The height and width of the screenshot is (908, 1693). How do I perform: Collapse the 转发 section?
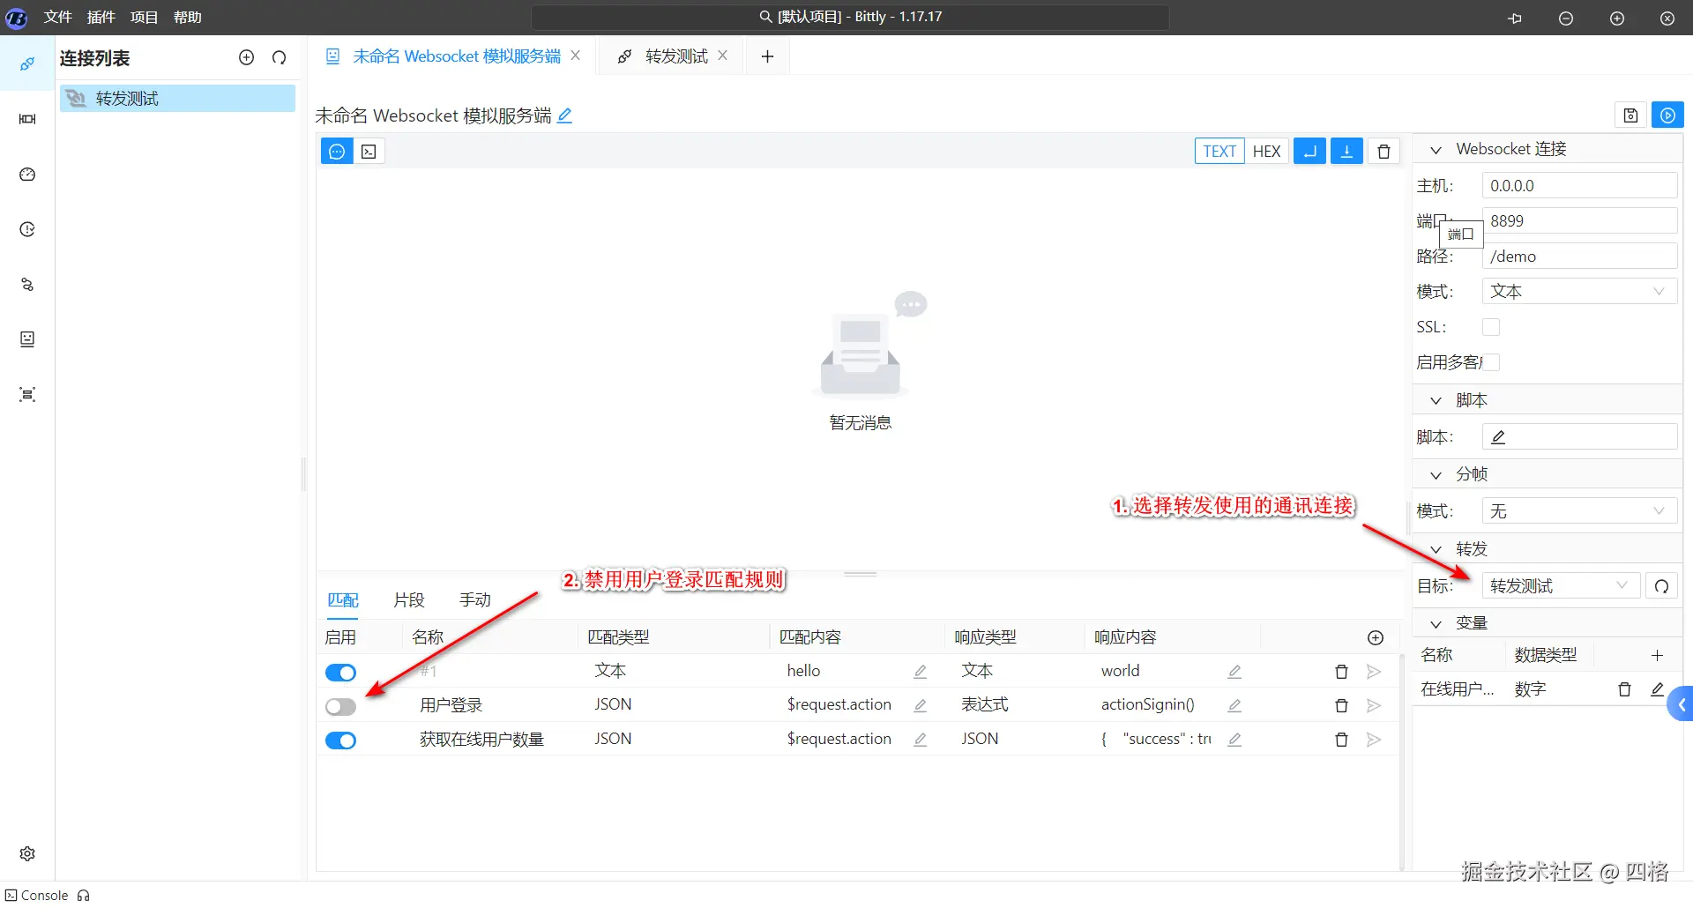[x=1436, y=550]
